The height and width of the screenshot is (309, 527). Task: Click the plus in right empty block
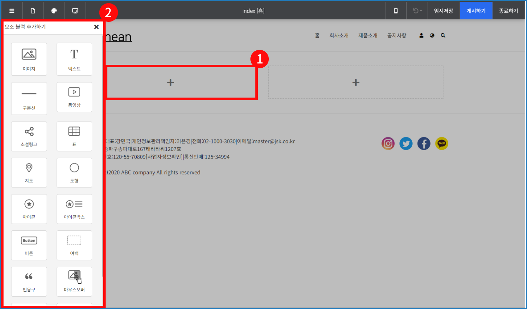356,82
